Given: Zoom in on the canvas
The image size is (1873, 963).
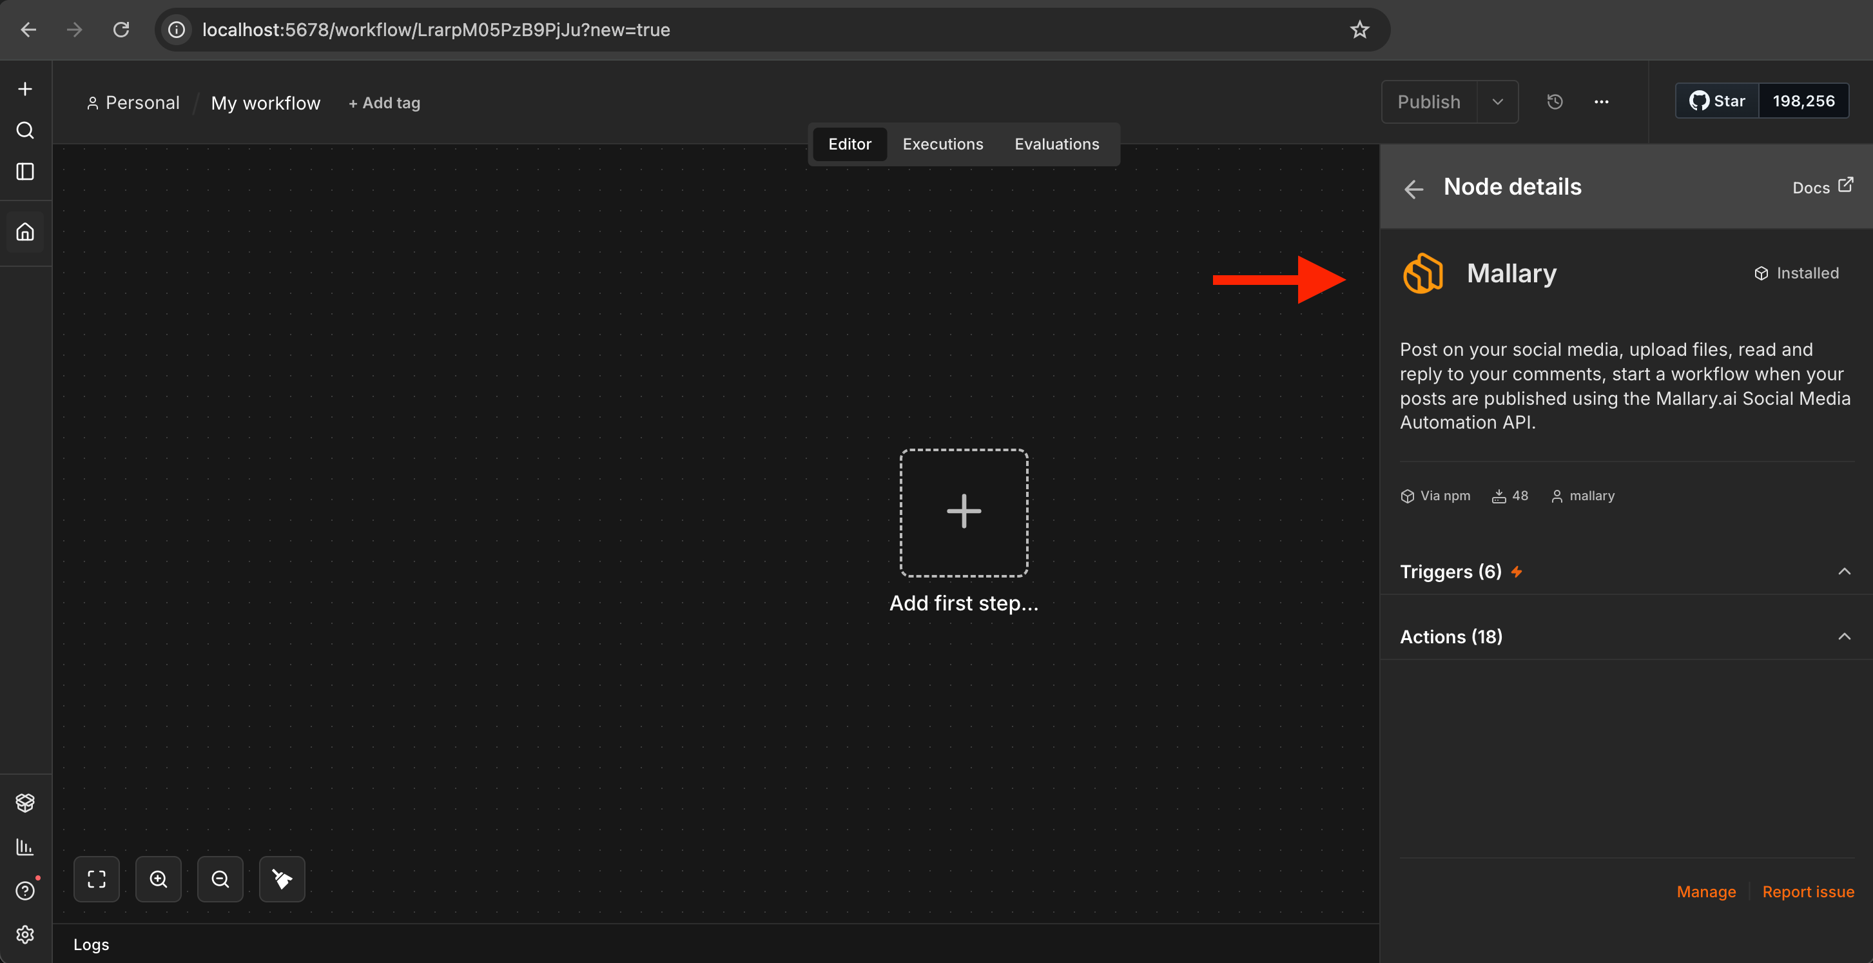Looking at the screenshot, I should (159, 879).
